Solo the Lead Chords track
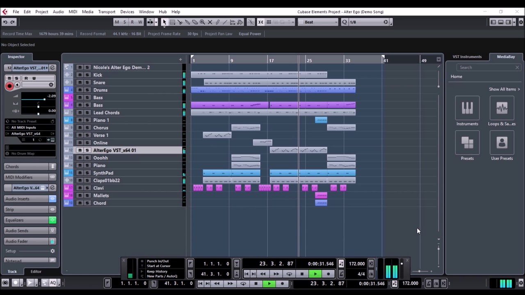Image resolution: width=525 pixels, height=295 pixels. [87, 113]
